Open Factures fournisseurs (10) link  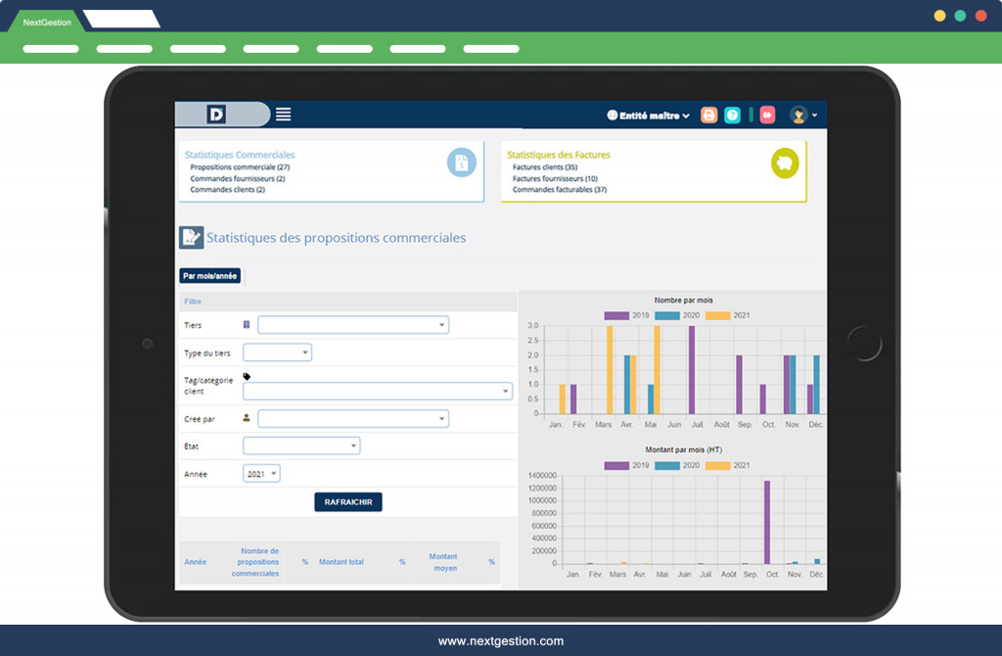point(555,178)
